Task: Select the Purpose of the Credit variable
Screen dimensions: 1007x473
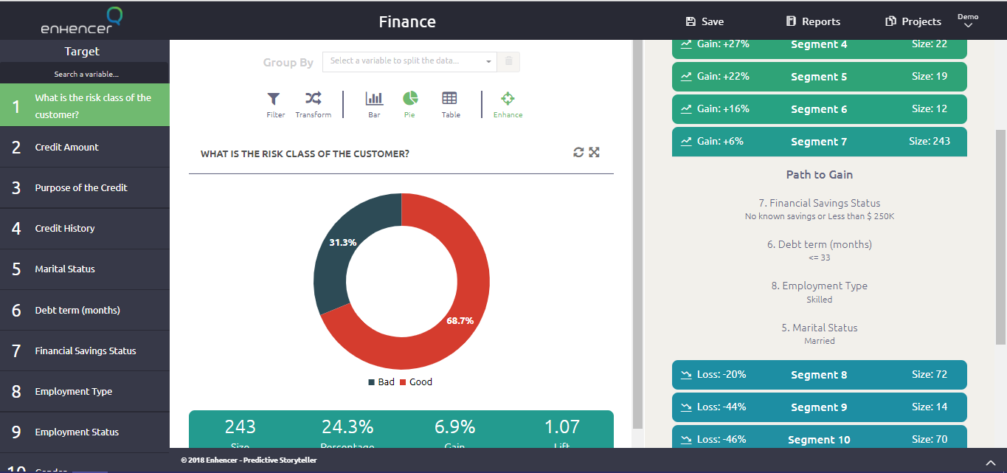Action: [85, 187]
